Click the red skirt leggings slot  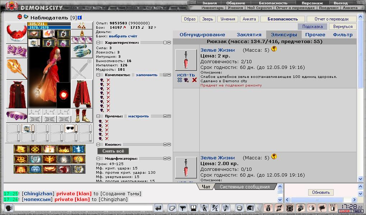[82, 94]
